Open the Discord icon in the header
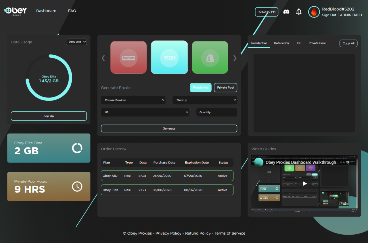 286,12
